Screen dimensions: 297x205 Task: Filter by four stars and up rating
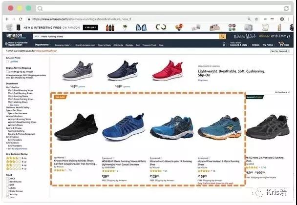16,158
